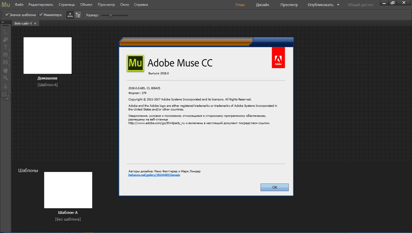Click the Шаблоны section heading
Screen dimensions: 412x233
(x=28, y=171)
